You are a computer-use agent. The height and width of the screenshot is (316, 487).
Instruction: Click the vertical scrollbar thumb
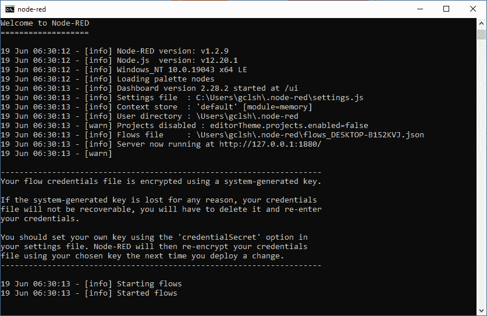481,34
